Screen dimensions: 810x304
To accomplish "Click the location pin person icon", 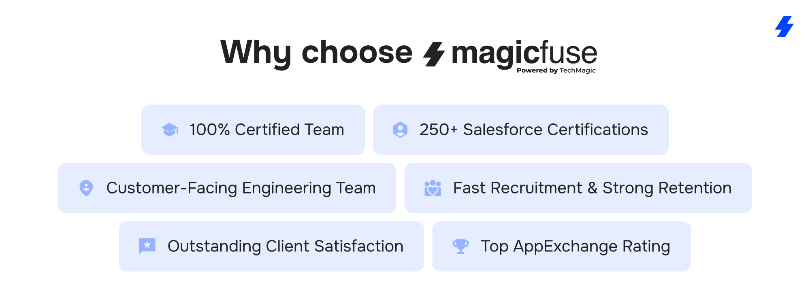I will [86, 188].
